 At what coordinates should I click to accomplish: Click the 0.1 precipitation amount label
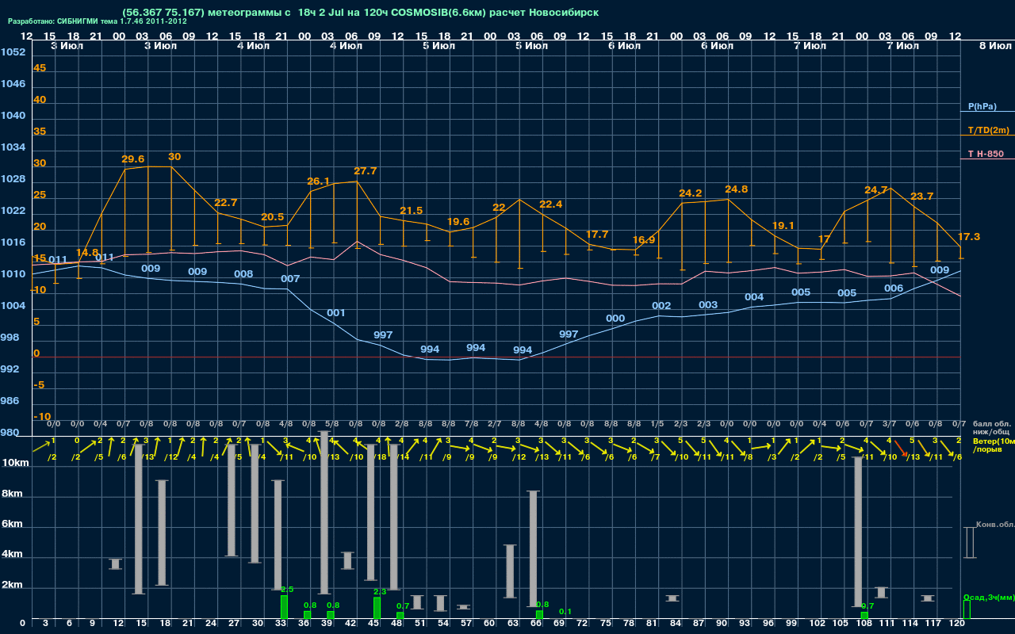coord(565,612)
